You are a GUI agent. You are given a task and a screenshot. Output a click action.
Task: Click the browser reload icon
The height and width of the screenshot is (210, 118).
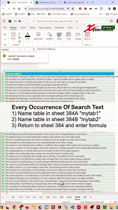tap(14, 8)
